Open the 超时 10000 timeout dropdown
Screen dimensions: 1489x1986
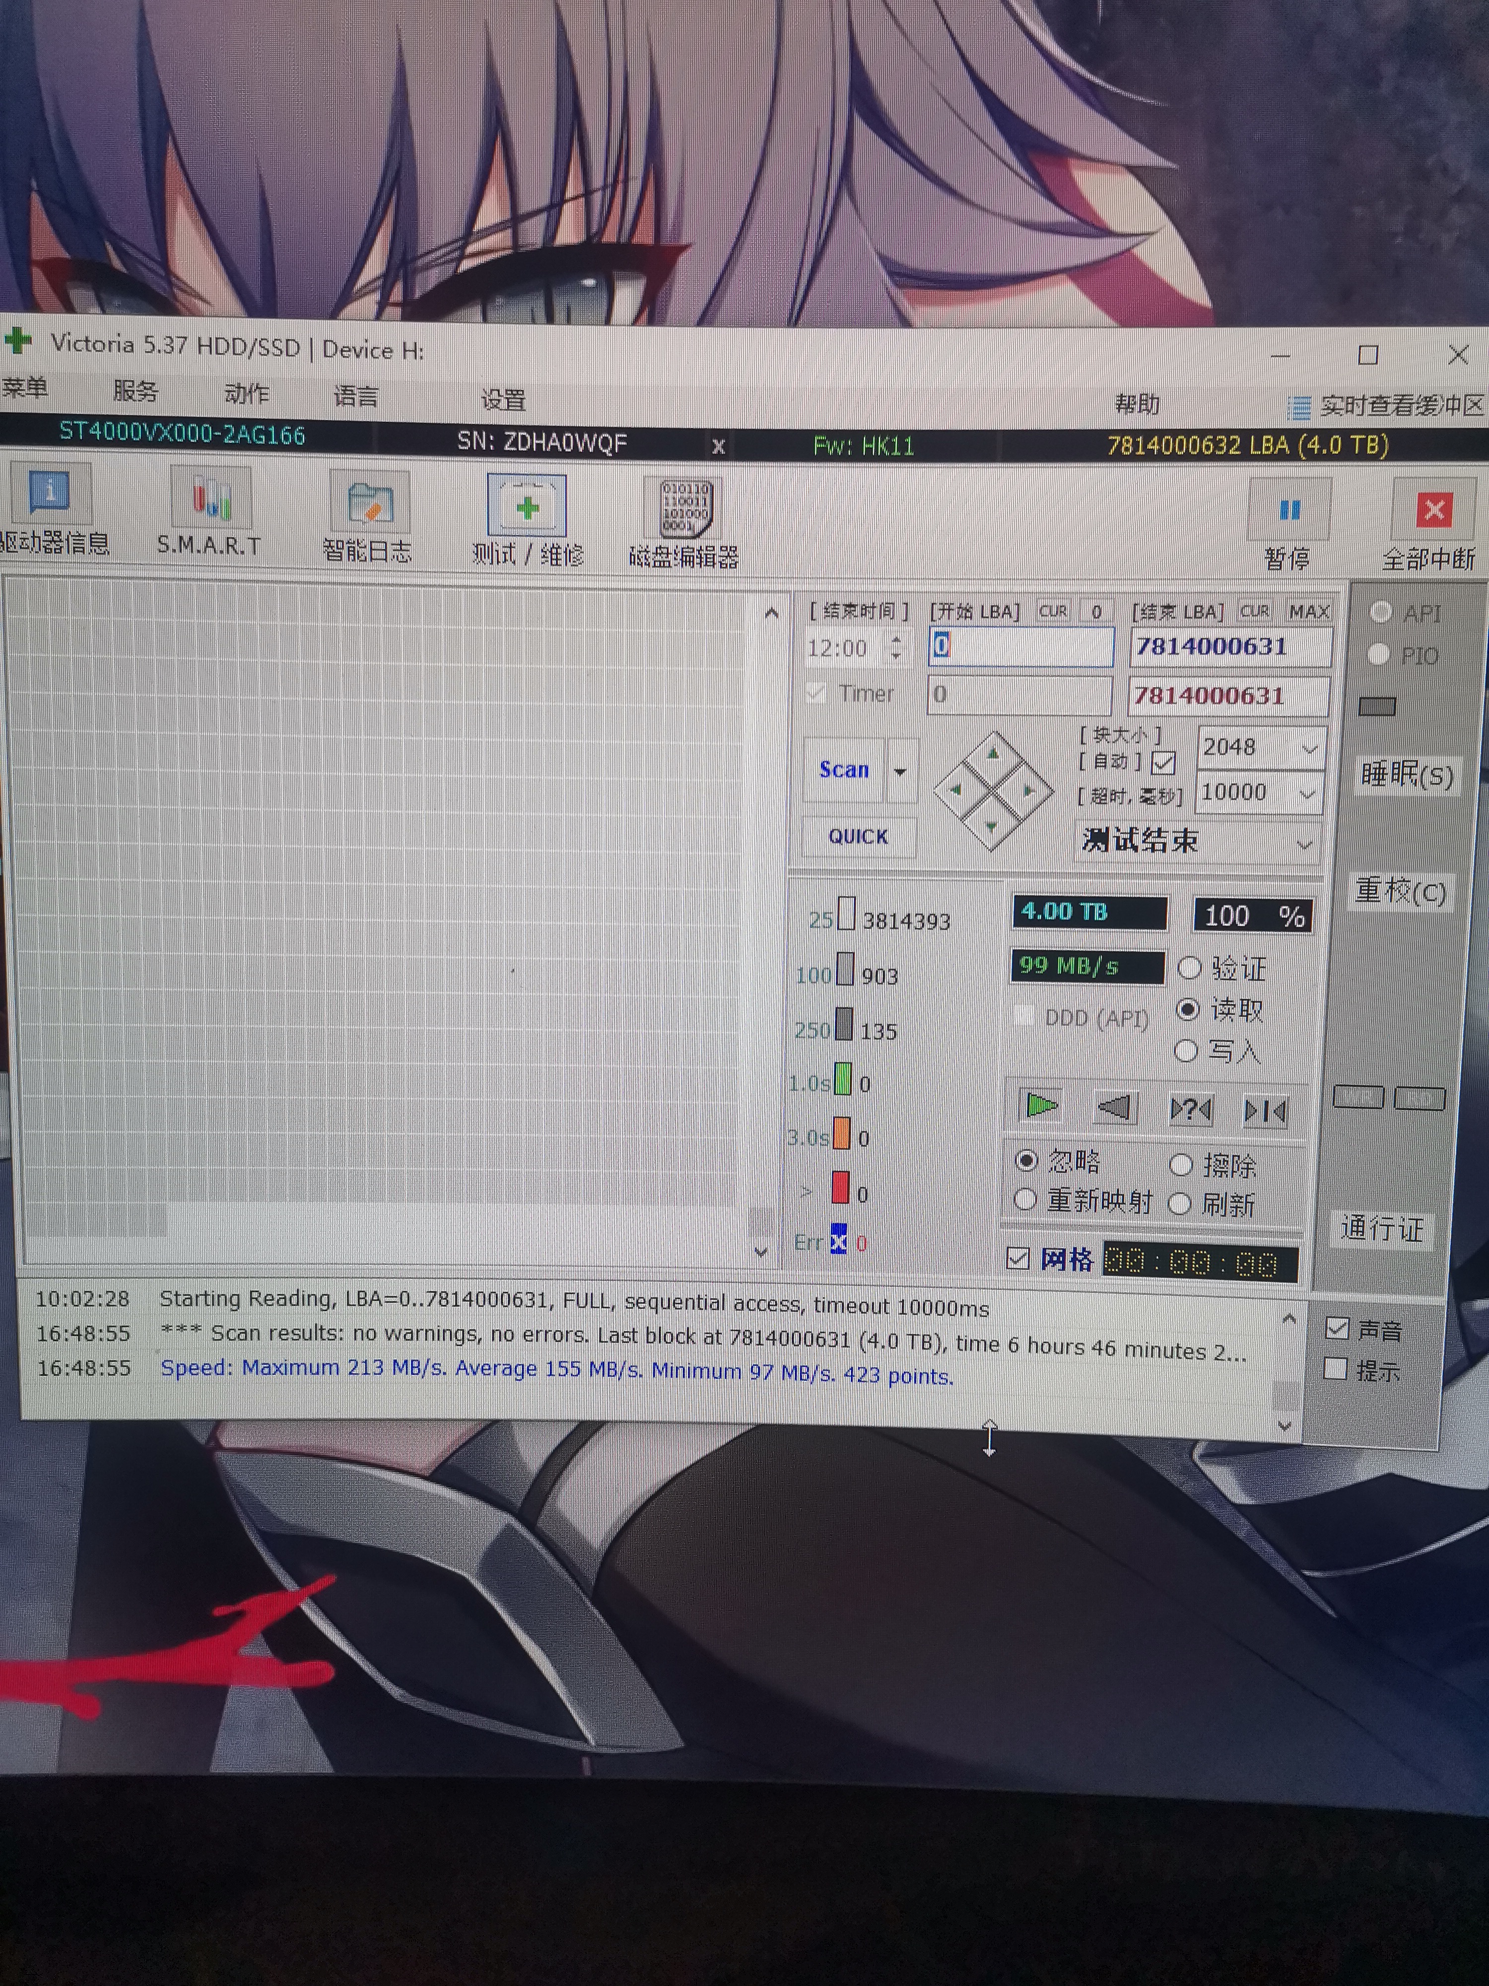click(1307, 794)
